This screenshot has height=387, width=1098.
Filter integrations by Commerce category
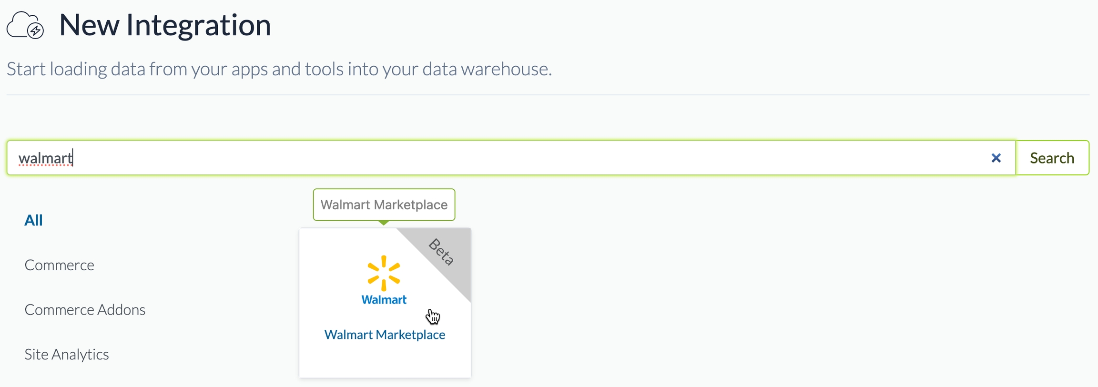59,265
